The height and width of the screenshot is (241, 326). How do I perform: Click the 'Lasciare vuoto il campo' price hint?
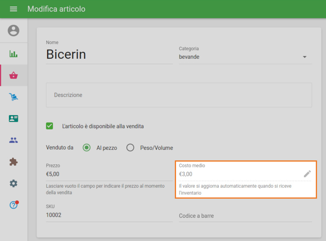pyautogui.click(x=105, y=189)
